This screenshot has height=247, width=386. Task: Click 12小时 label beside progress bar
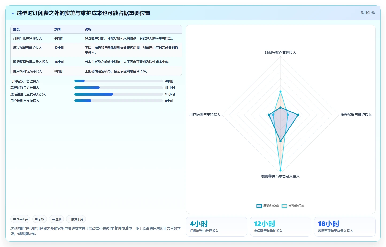(x=170, y=88)
